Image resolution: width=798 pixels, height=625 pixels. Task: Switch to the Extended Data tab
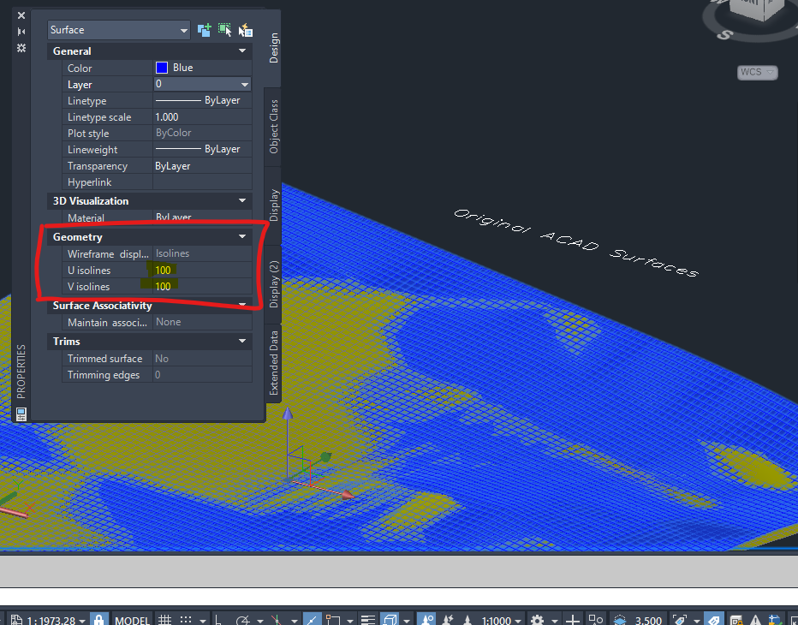274,363
